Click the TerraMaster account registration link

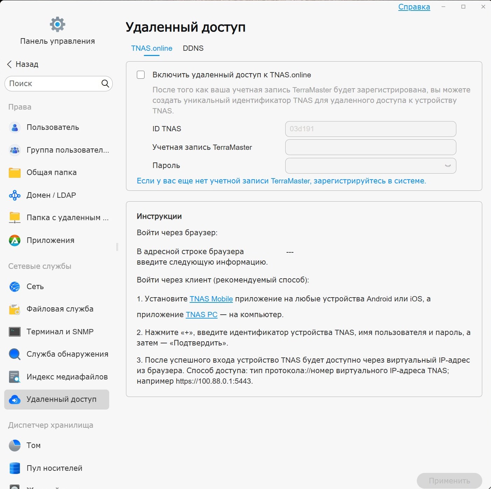pyautogui.click(x=281, y=181)
